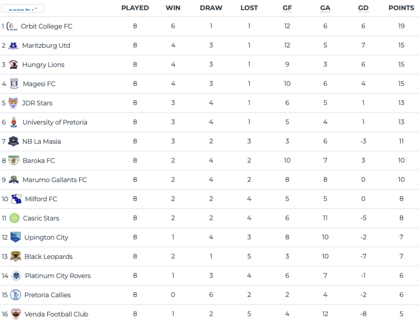Click the University of Pretoria crest
The image size is (419, 323).
pyautogui.click(x=14, y=122)
